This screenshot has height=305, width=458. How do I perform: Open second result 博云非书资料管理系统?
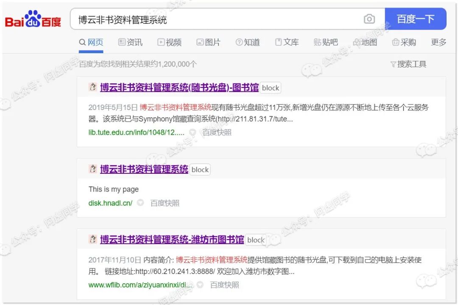[x=144, y=169]
